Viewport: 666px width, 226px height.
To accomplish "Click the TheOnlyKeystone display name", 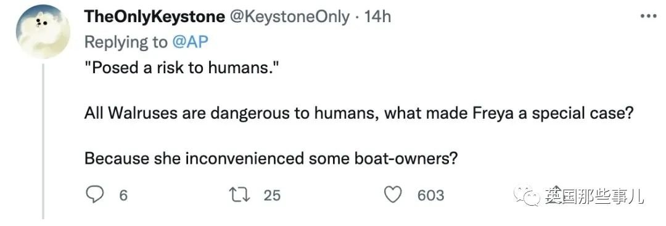I will [x=154, y=17].
